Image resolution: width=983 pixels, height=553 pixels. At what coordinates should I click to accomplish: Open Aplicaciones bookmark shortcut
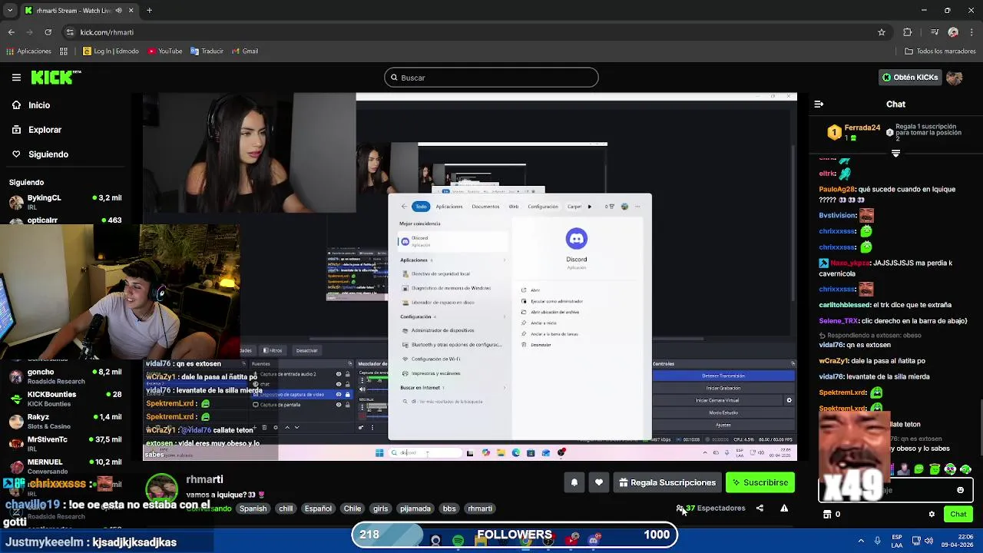(28, 51)
